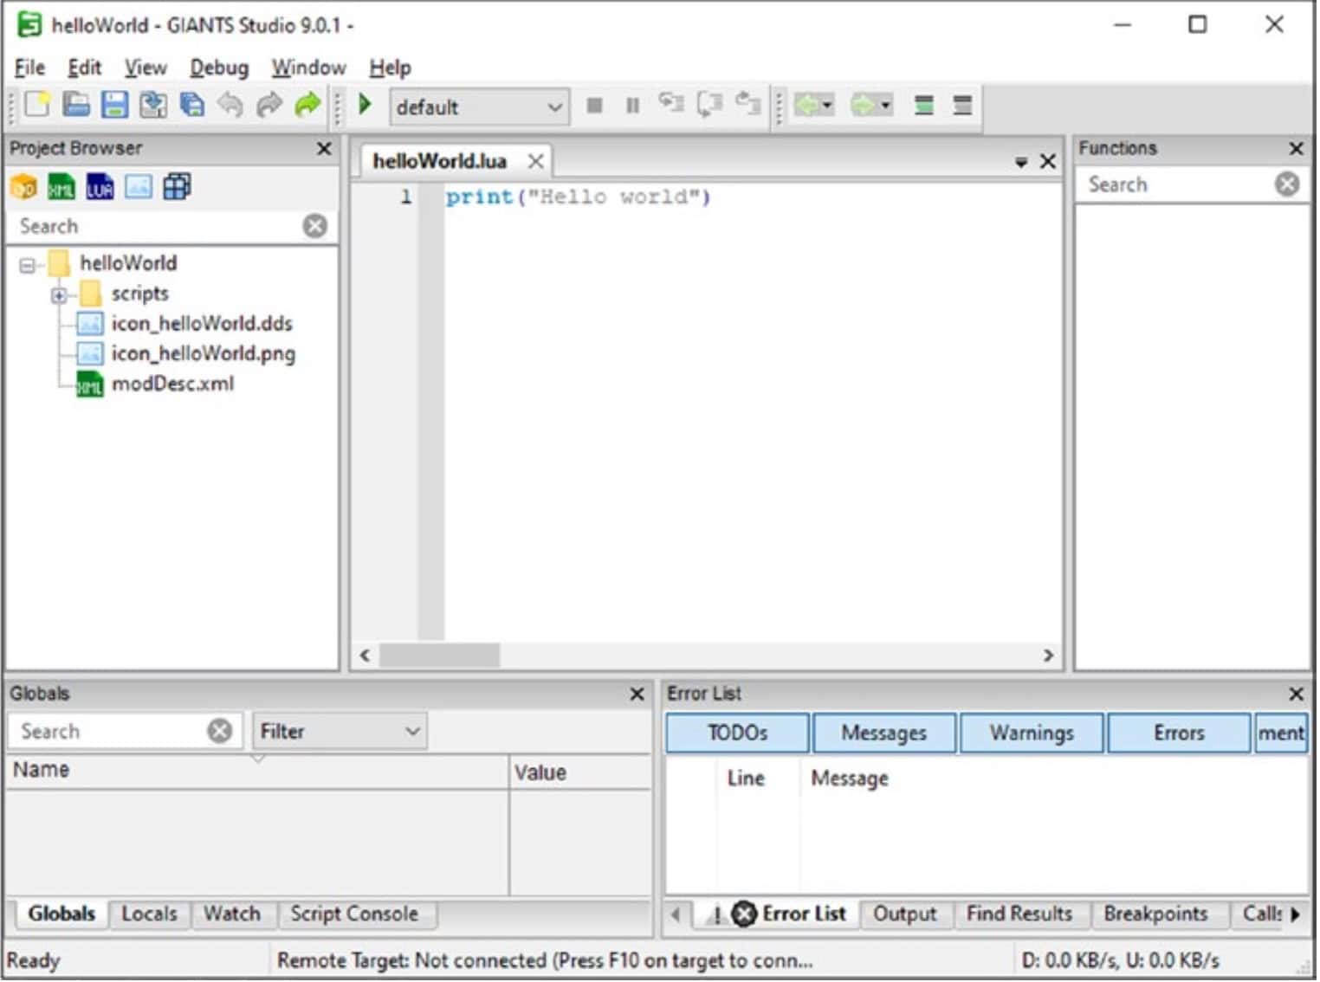The height and width of the screenshot is (982, 1320).
Task: Navigate forward with green right arrow
Action: coord(864,106)
